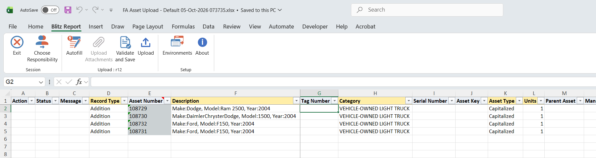Open the Action column filter
The height and width of the screenshot is (158, 596).
click(x=32, y=101)
